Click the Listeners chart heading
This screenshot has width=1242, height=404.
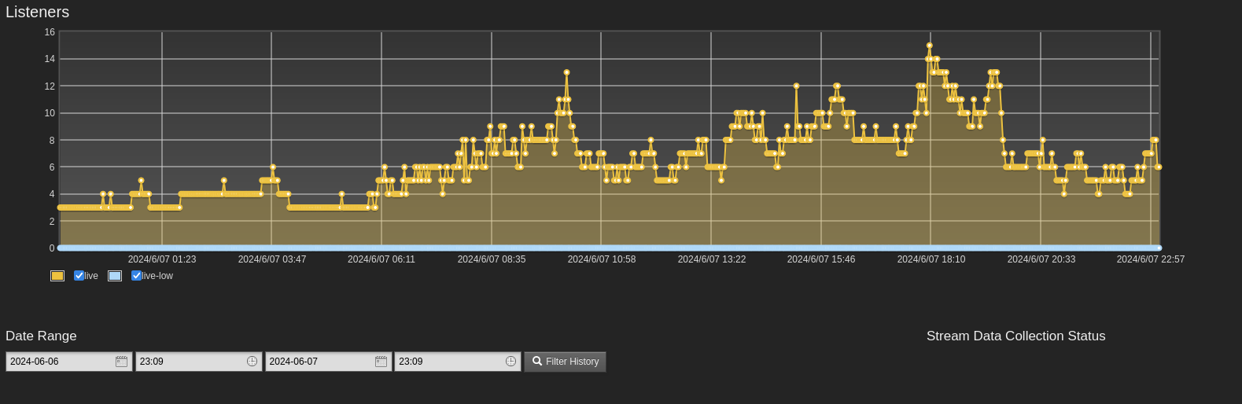(37, 13)
